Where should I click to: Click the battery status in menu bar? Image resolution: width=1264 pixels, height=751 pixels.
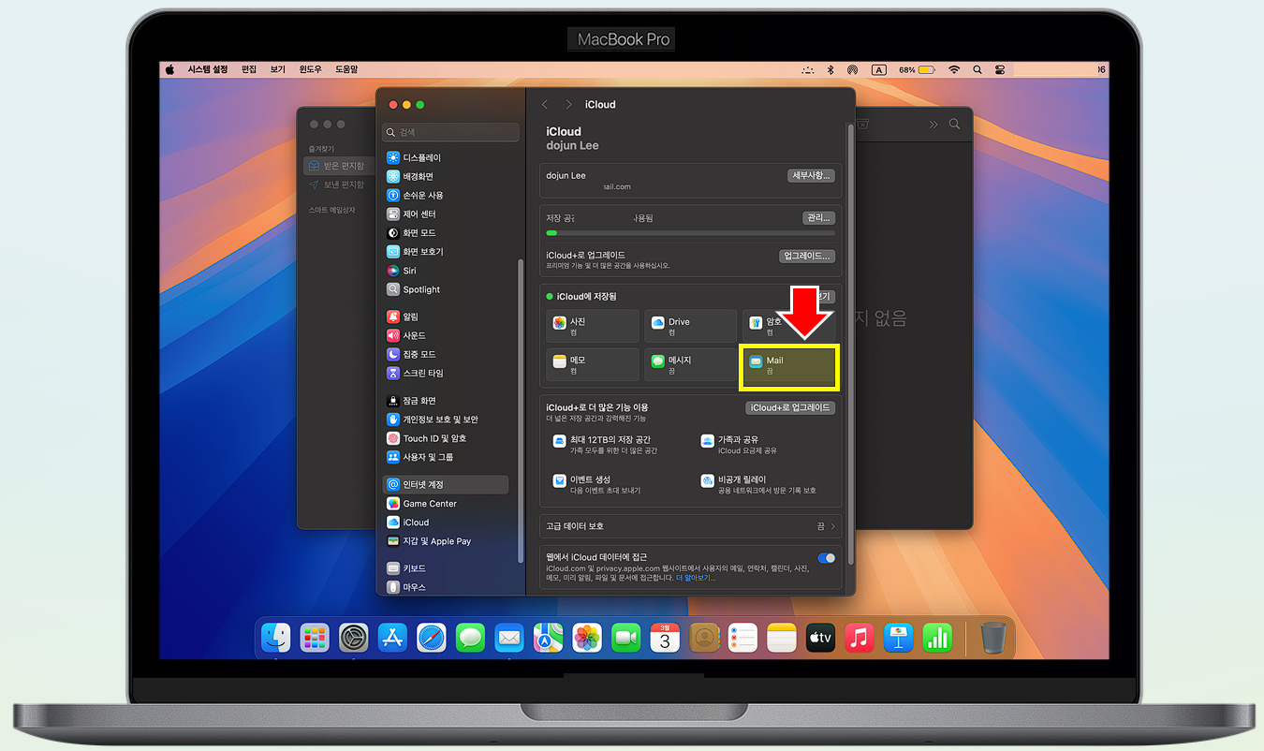click(x=918, y=69)
